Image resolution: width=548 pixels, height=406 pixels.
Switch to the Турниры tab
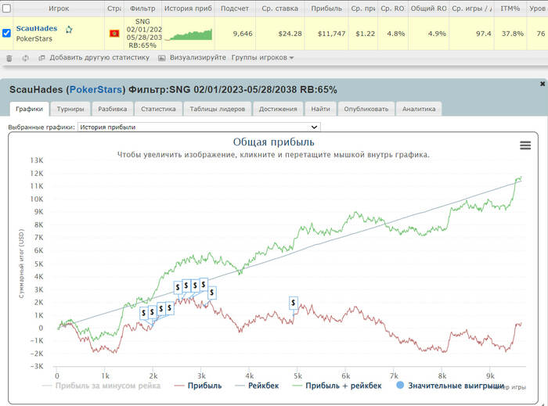(x=70, y=109)
